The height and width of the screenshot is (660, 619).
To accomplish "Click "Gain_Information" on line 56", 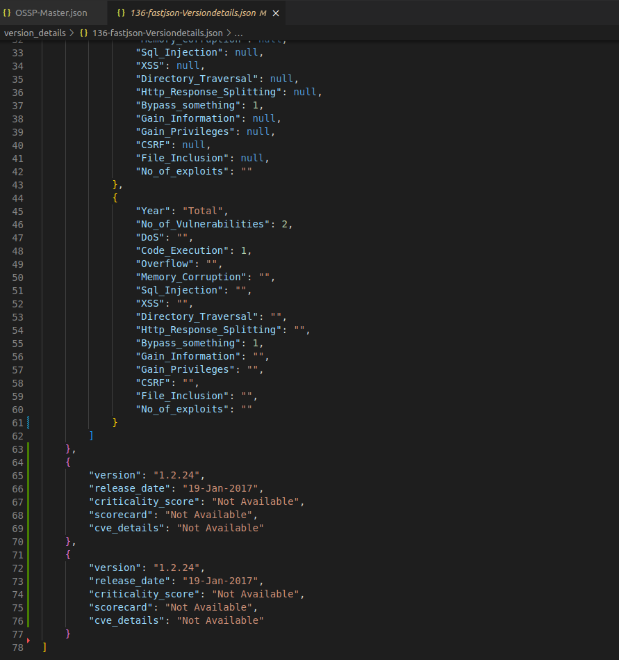I will pyautogui.click(x=188, y=356).
